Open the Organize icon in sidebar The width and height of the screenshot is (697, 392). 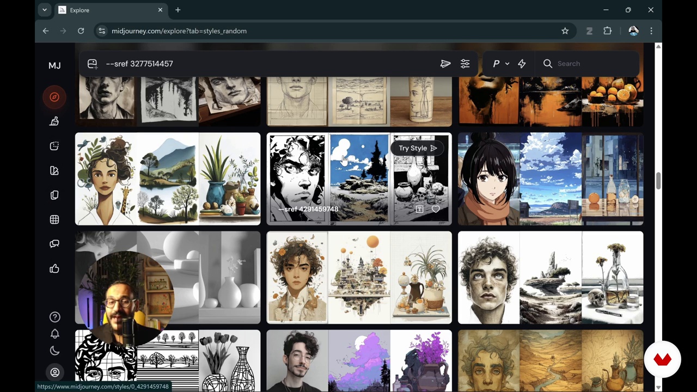[54, 195]
